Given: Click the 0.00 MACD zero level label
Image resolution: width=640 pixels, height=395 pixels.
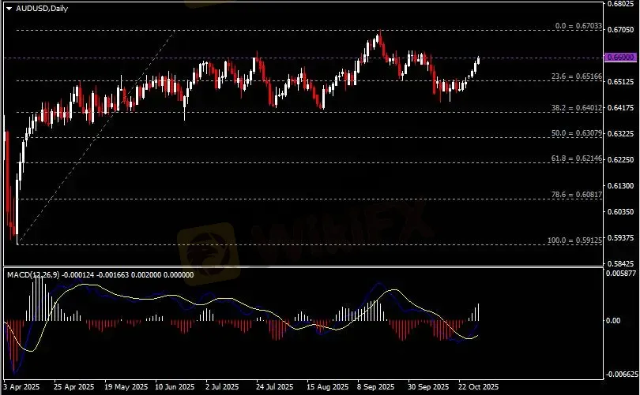Looking at the screenshot, I should click(x=613, y=321).
